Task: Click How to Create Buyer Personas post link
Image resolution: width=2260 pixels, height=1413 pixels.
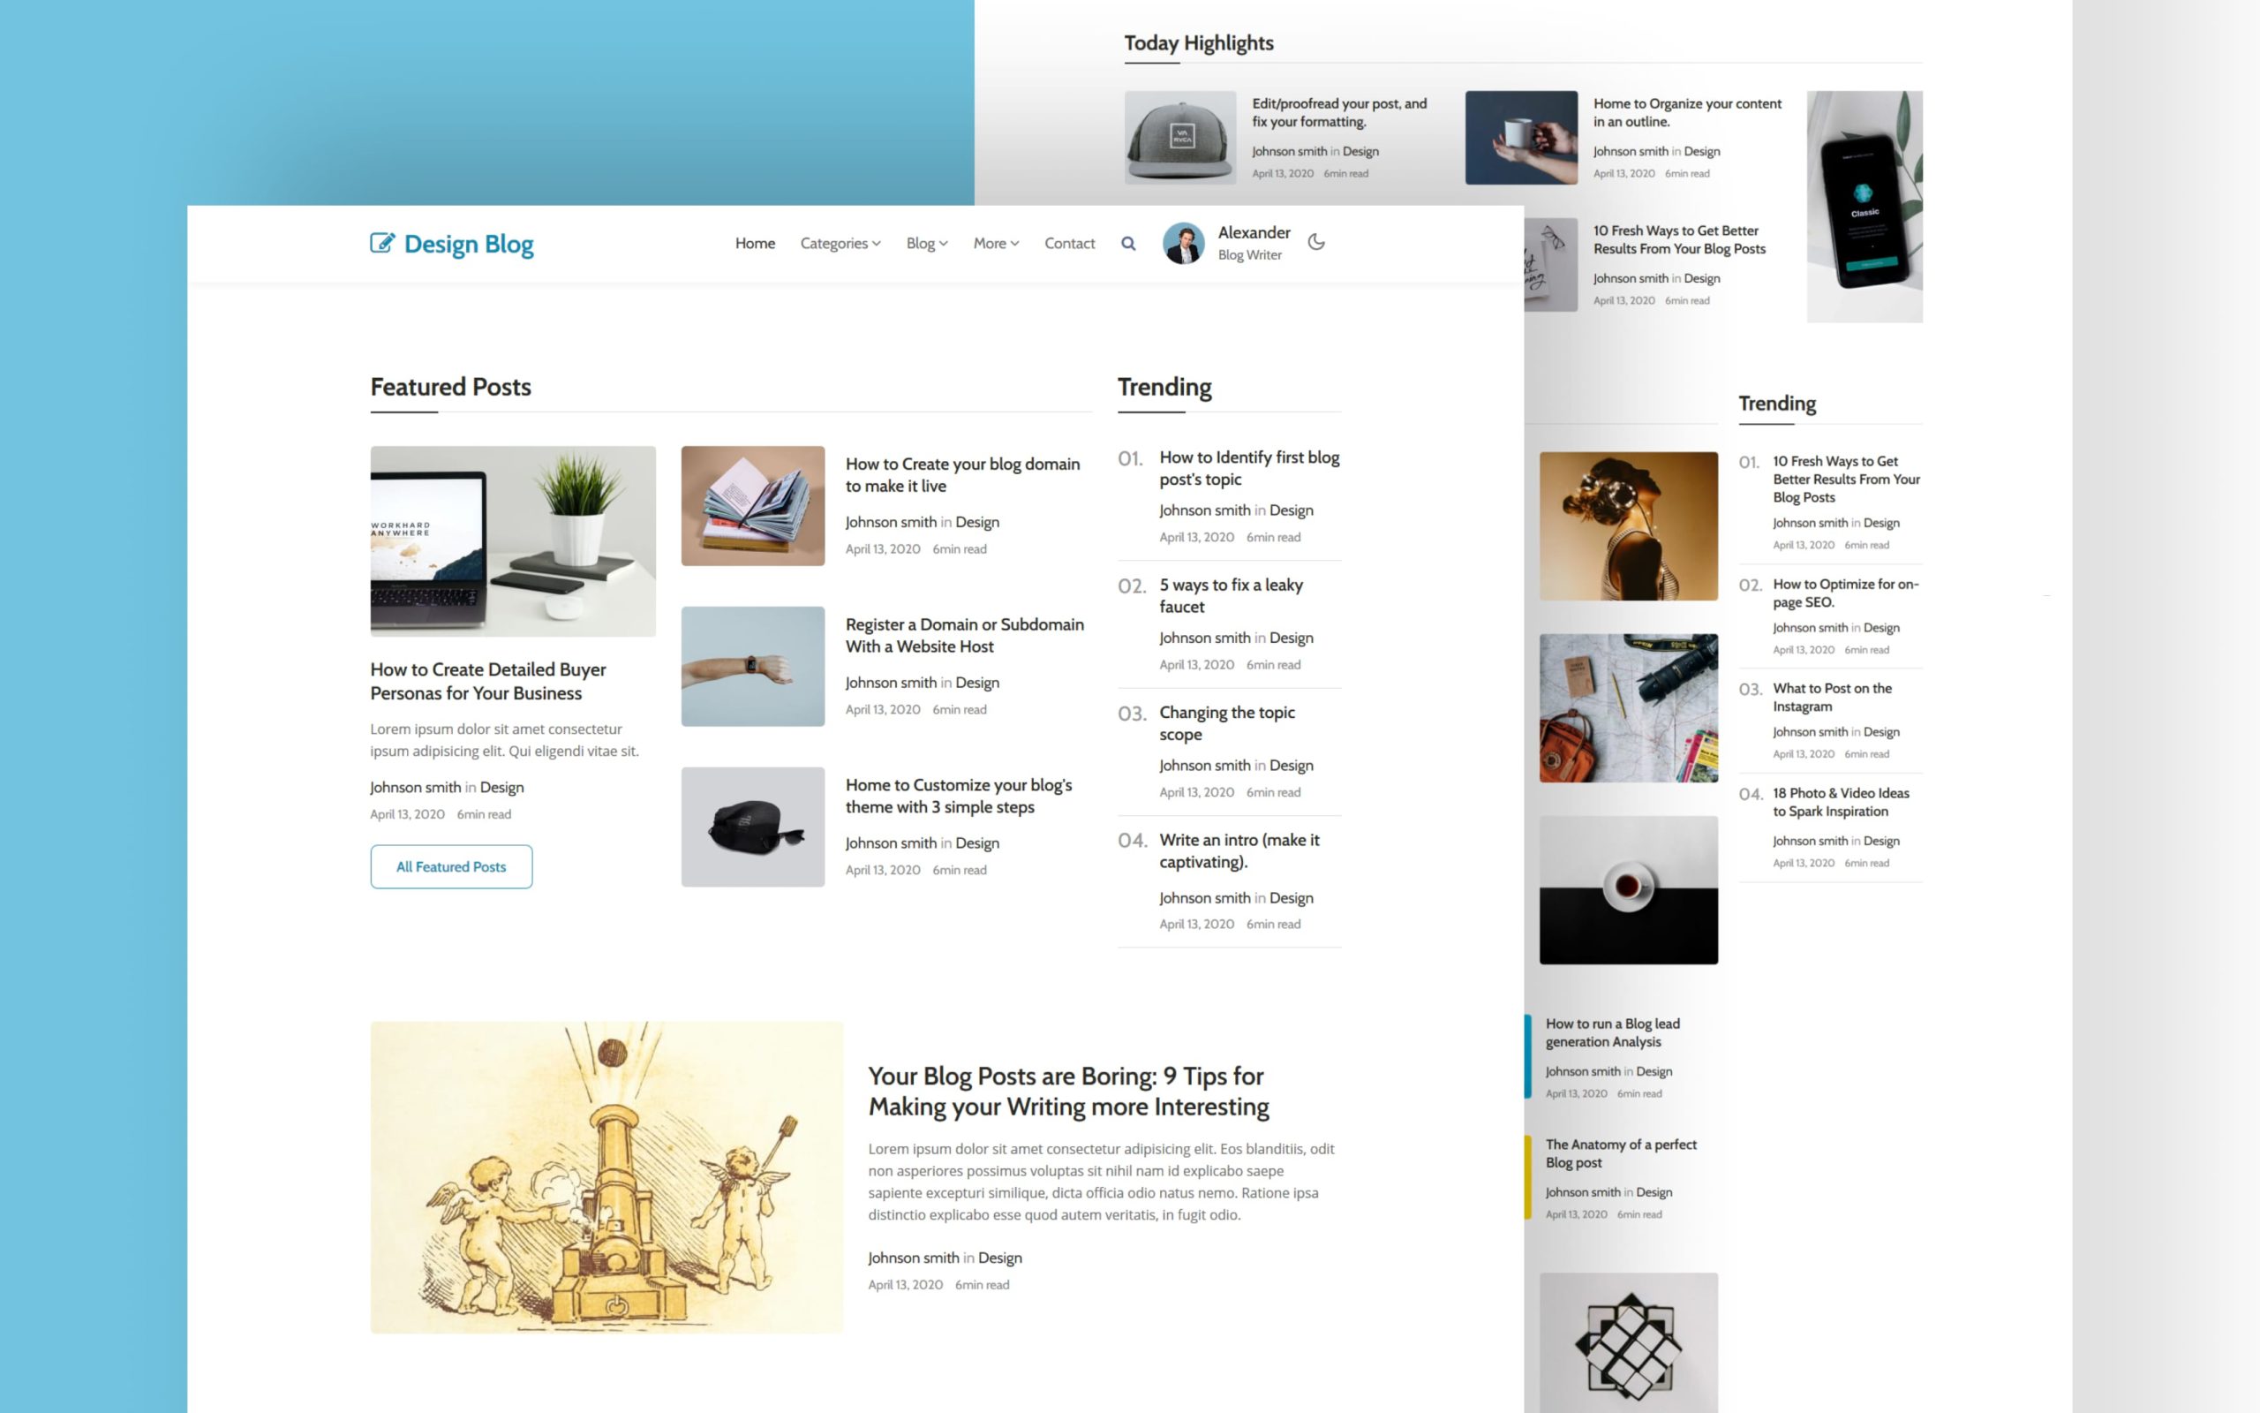Action: [x=488, y=681]
